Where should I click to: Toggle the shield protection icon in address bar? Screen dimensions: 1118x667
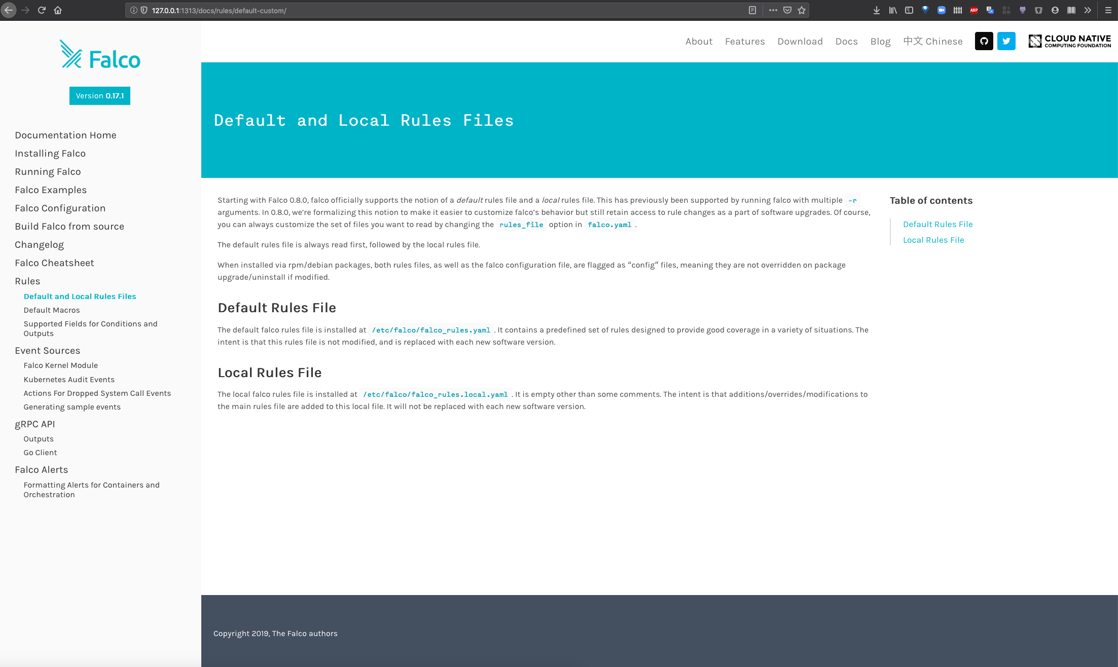pyautogui.click(x=144, y=10)
